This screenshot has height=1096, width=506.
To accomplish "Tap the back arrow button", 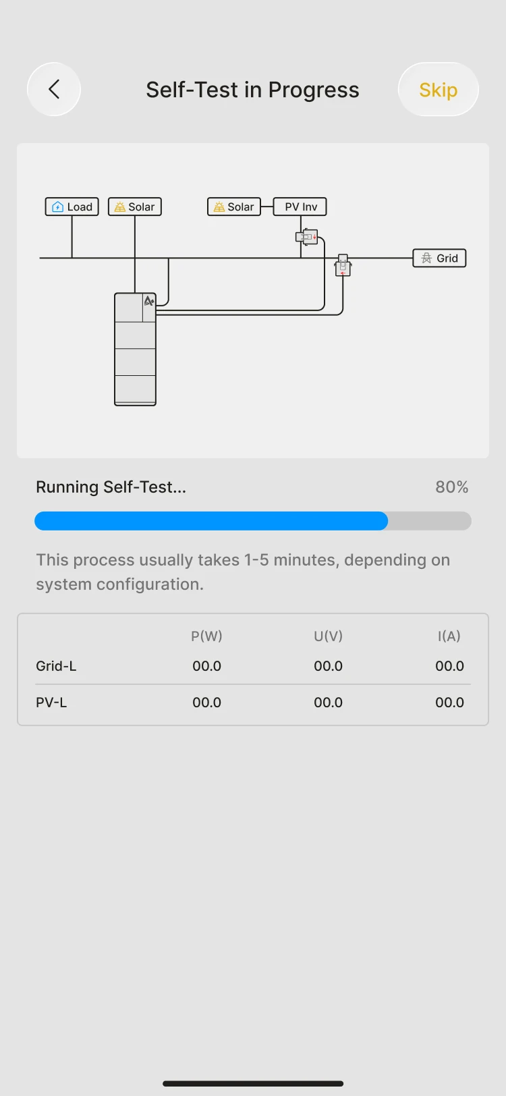I will tap(54, 89).
